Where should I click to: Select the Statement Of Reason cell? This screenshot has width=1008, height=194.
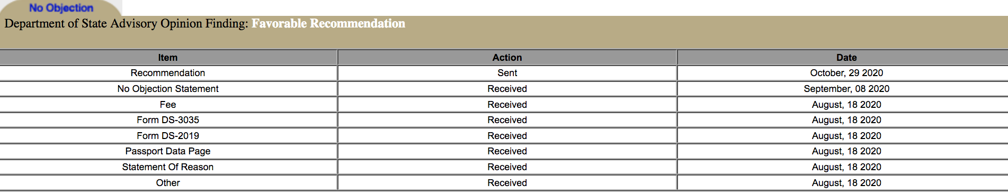(x=168, y=167)
